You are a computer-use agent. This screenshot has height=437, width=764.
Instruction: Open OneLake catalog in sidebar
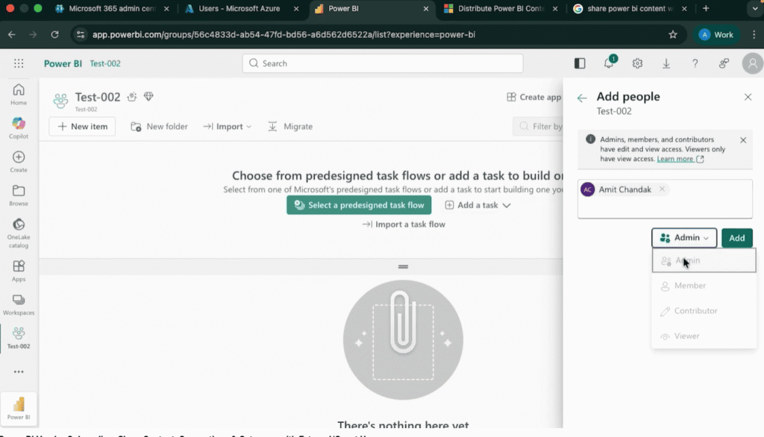pyautogui.click(x=19, y=233)
